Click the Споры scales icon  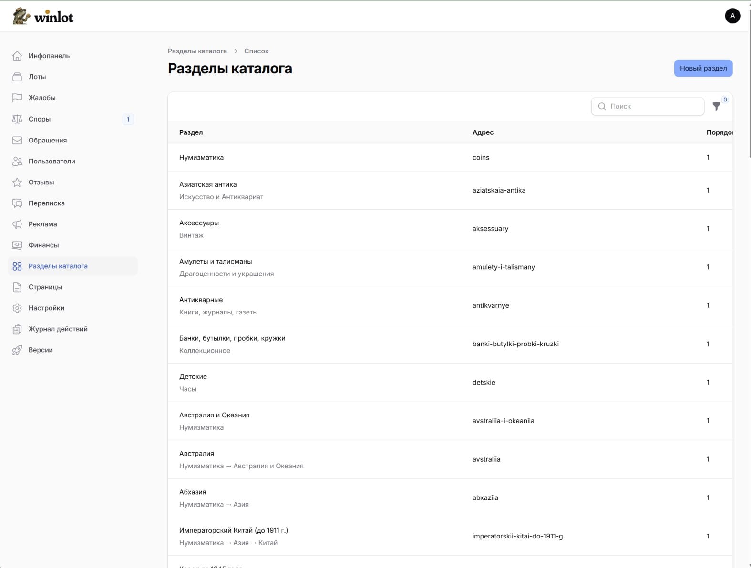(17, 119)
